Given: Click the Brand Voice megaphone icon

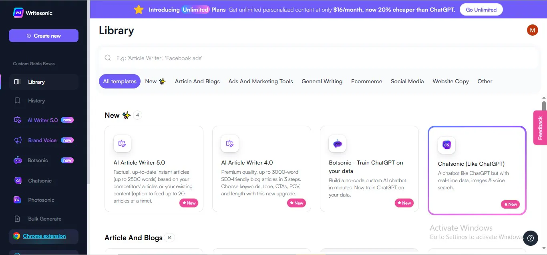Looking at the screenshot, I should [18, 140].
